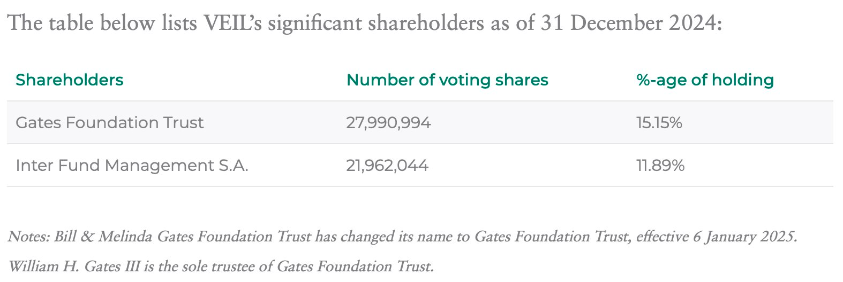Select the 21,962,044 voting shares value

coord(387,166)
